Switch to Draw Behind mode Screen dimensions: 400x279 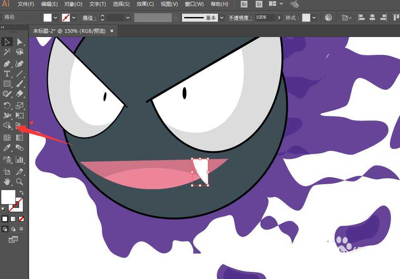pos(13,229)
